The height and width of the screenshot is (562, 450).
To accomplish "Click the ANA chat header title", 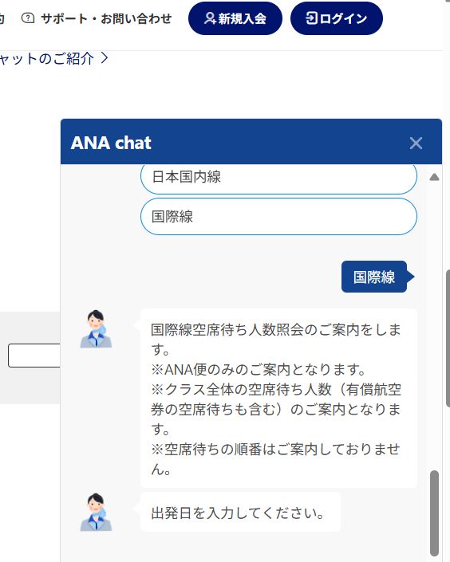I will tap(111, 143).
